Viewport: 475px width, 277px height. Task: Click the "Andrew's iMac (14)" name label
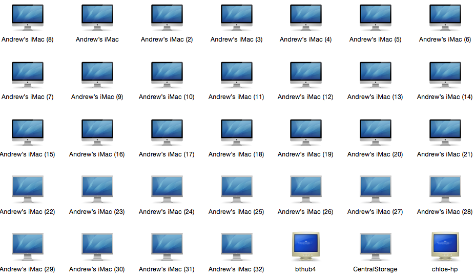click(445, 97)
